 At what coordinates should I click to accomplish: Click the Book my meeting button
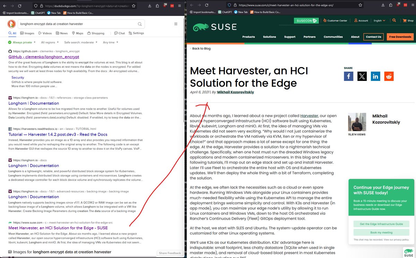click(381, 232)
